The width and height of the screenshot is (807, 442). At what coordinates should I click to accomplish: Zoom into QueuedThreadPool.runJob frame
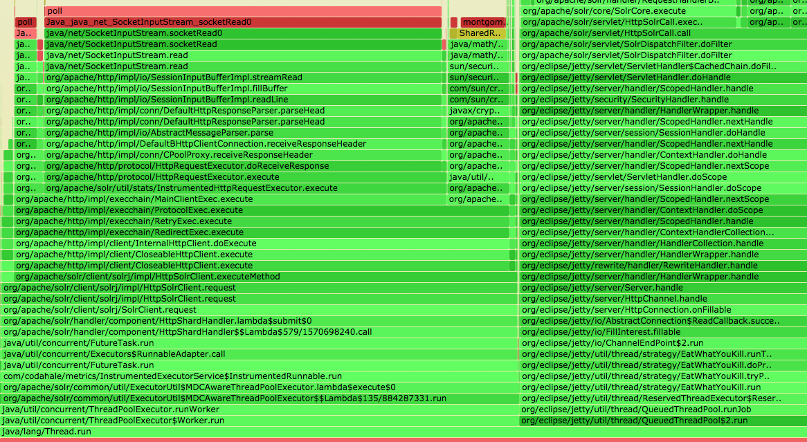(x=663, y=409)
